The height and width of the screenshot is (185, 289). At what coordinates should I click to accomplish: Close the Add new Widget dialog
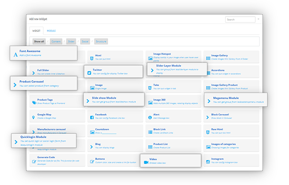[x=258, y=19]
